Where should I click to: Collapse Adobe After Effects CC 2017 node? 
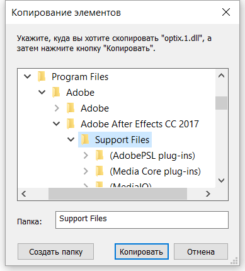coord(56,124)
